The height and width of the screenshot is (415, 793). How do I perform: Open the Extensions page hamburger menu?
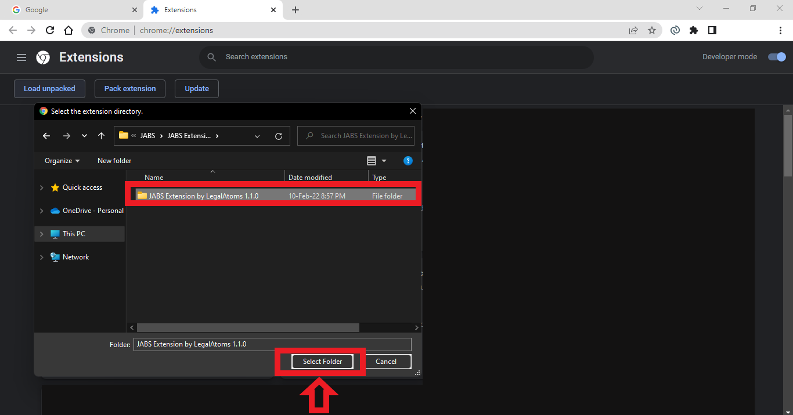[x=21, y=57]
